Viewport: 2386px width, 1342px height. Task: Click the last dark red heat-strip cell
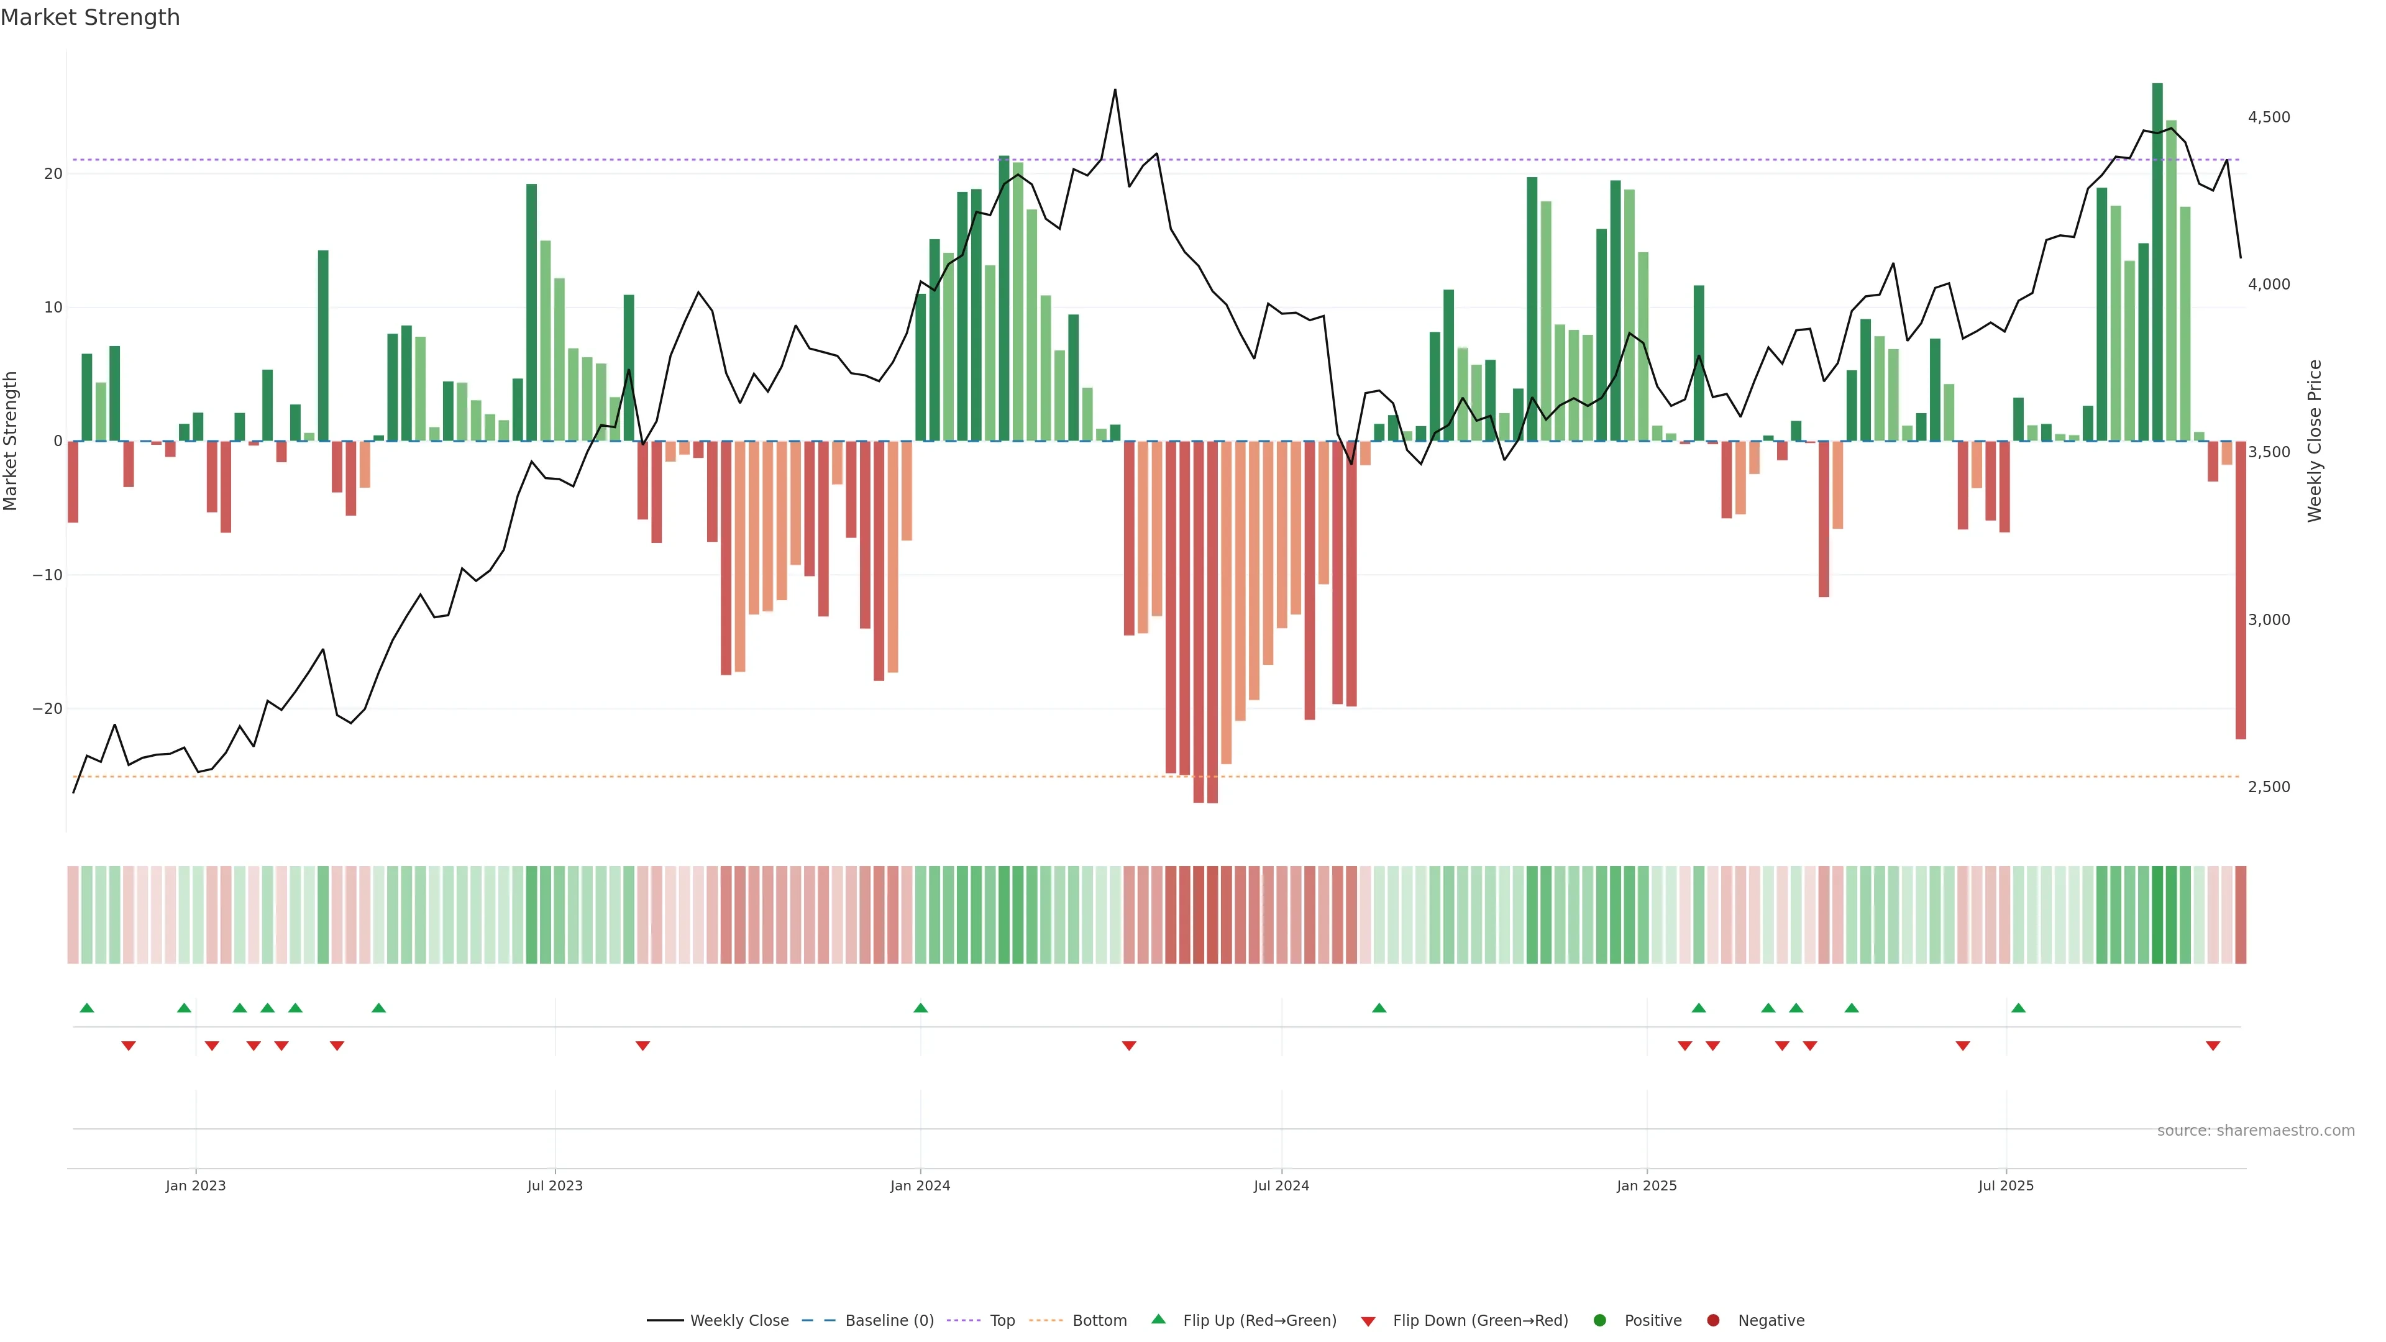point(2241,914)
